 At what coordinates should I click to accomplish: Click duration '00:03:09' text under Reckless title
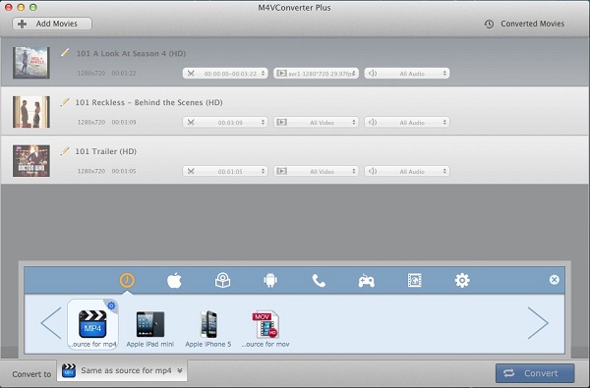pos(124,122)
